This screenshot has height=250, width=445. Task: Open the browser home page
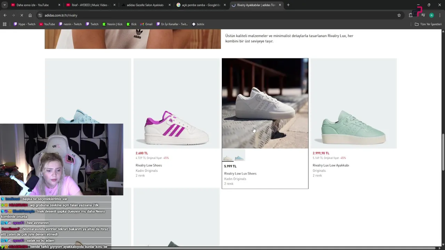point(30,15)
